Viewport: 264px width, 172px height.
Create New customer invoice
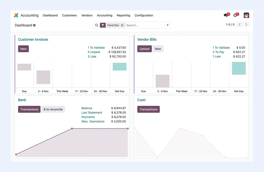click(24, 49)
